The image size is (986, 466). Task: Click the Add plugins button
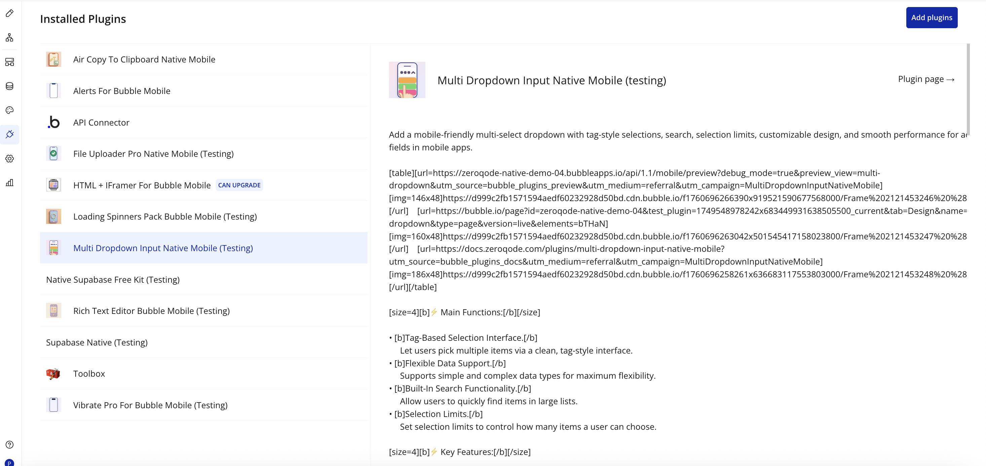point(931,17)
